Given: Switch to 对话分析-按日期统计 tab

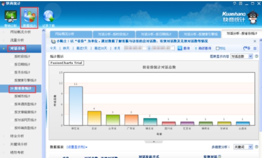Looking at the screenshot, I should 157,34.
